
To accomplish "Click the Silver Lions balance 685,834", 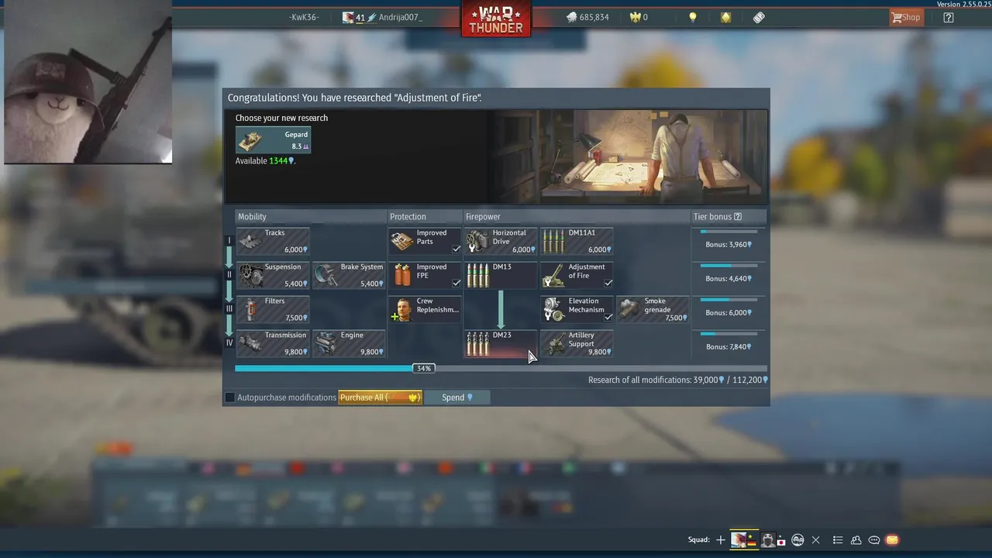I will 587,17.
